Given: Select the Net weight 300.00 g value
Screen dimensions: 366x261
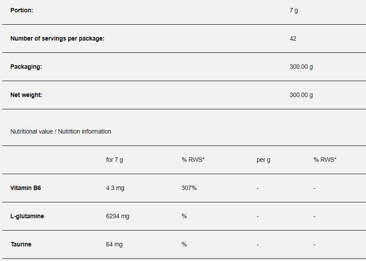Looking at the screenshot, I should 301,95.
